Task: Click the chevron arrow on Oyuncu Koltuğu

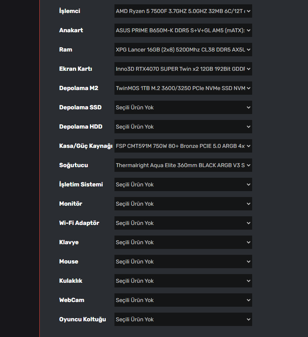Action: pyautogui.click(x=248, y=319)
